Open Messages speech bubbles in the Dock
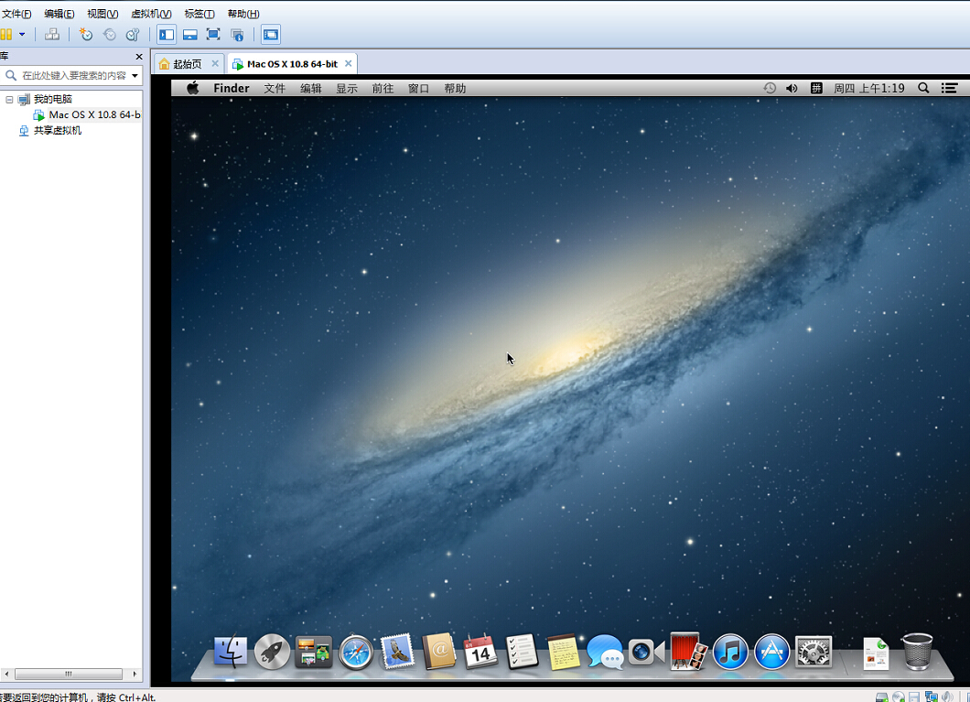 (x=604, y=652)
